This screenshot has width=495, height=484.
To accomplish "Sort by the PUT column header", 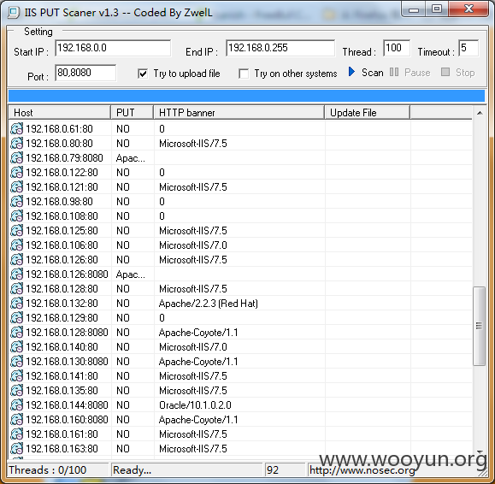I will [x=133, y=112].
